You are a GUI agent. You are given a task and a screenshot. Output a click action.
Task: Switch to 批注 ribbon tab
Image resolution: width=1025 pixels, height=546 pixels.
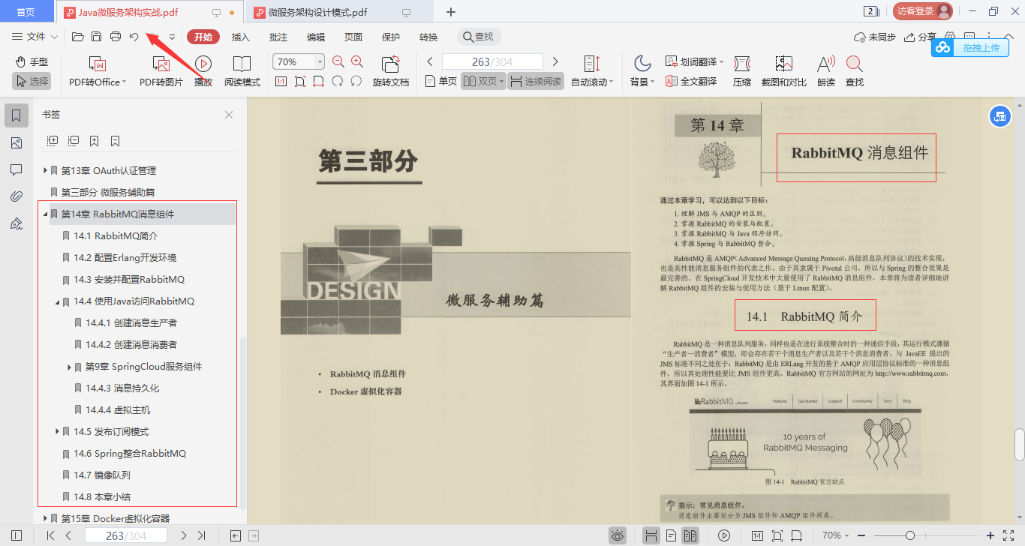click(278, 37)
